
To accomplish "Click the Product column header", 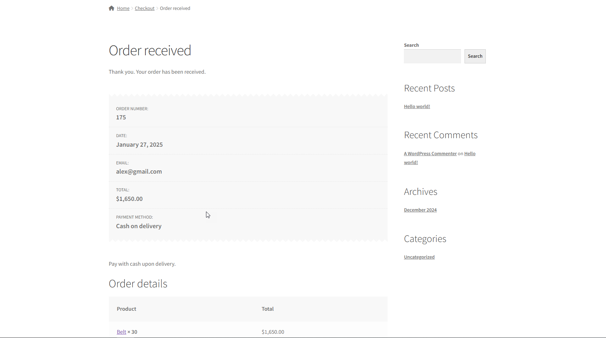I will 127,309.
